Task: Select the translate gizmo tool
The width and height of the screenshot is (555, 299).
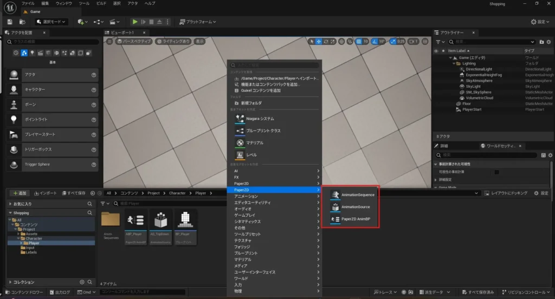Action: tap(319, 41)
